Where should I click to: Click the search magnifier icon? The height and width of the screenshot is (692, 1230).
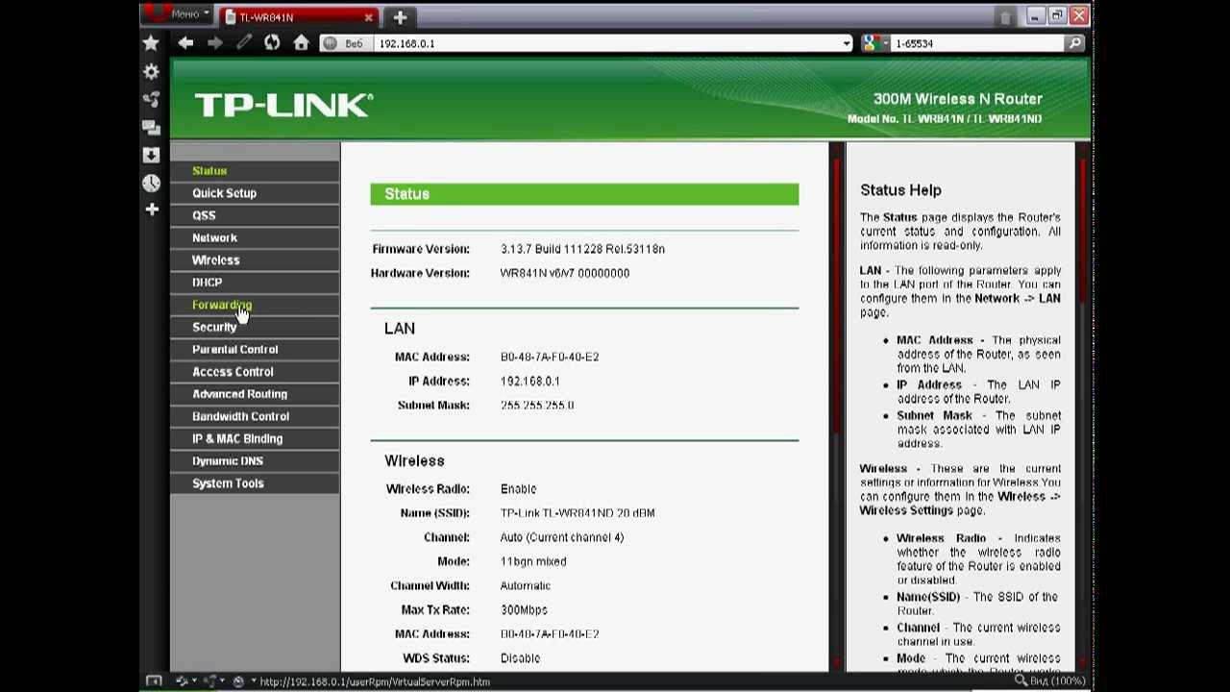(1074, 43)
